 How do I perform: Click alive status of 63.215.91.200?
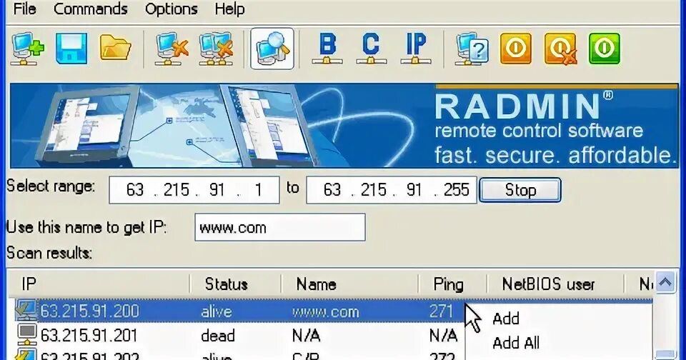pyautogui.click(x=216, y=311)
